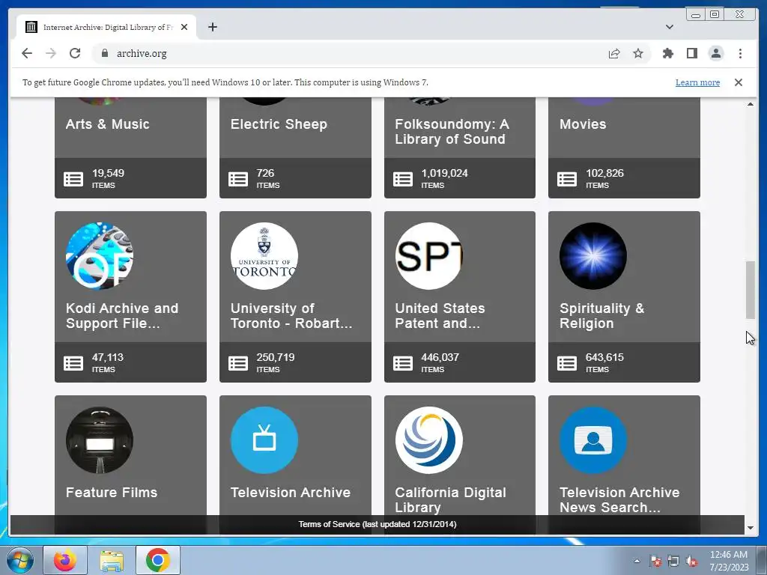Screen dimensions: 767x575
Task: Dismiss the Chrome update notification bar
Action: point(738,82)
